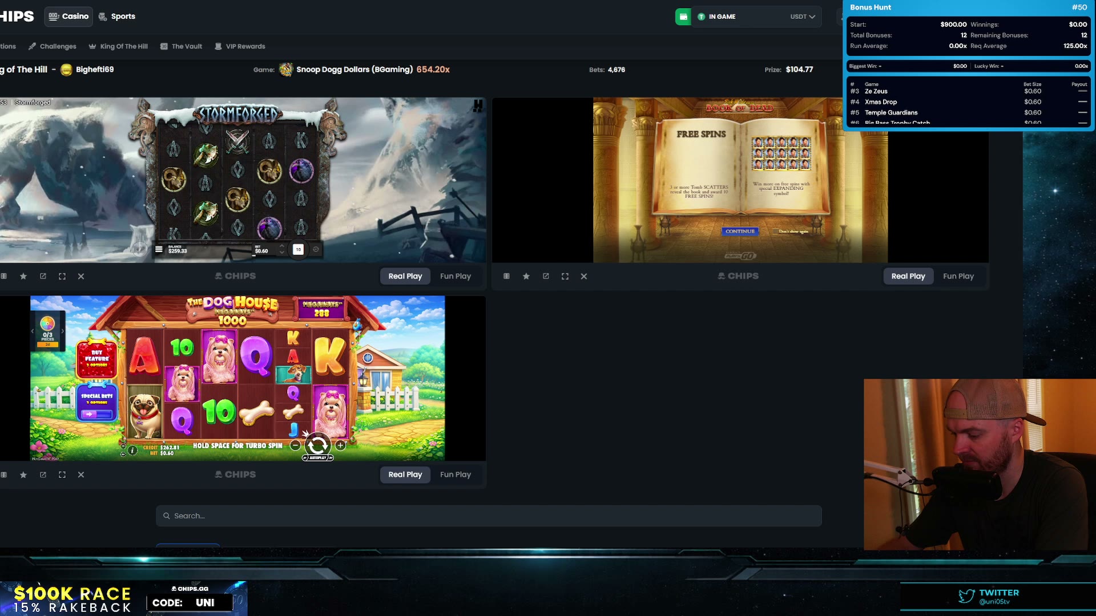Screen dimensions: 1096x616
Task: Click the $104.77 prize value
Action: click(x=799, y=70)
